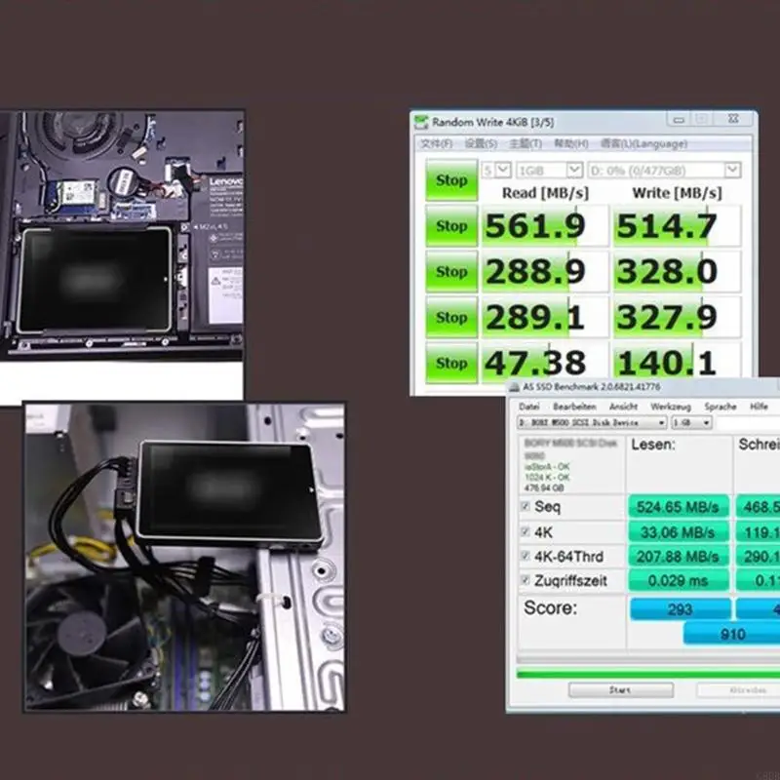The height and width of the screenshot is (780, 780).
Task: Open the test count dropdown showing 5
Action: tap(495, 170)
